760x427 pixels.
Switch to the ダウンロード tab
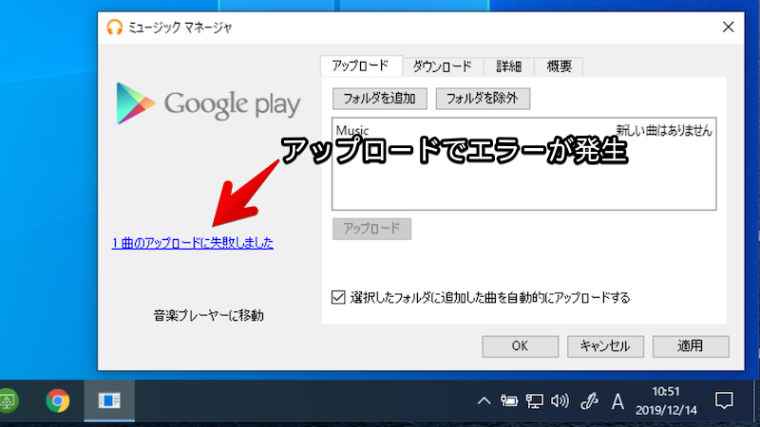coord(442,66)
